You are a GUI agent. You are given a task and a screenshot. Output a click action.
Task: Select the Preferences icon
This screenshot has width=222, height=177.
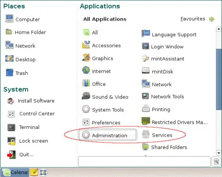coord(86,122)
